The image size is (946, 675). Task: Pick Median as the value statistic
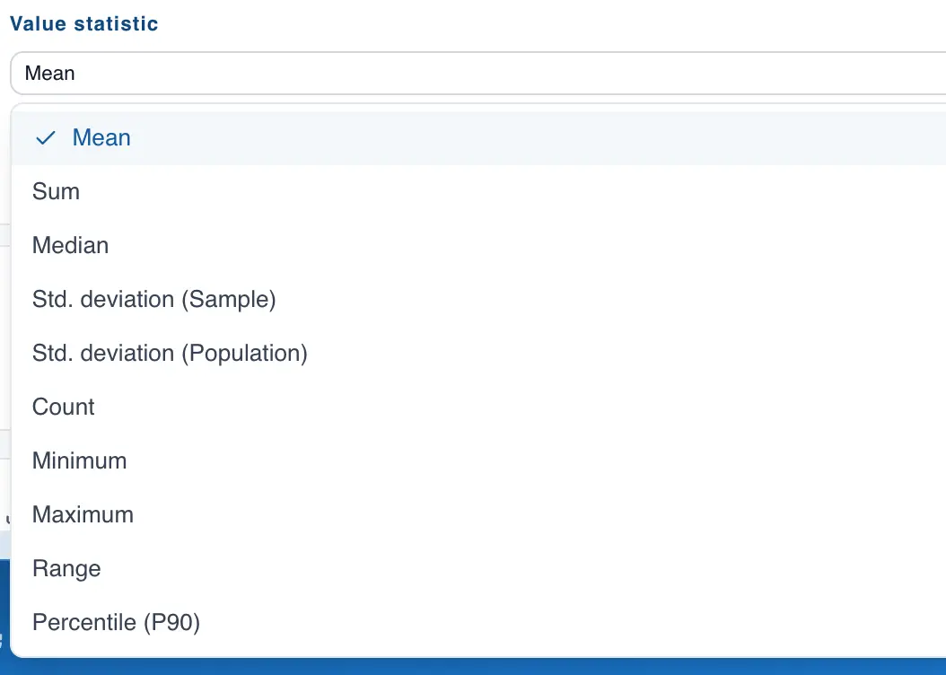tap(70, 246)
